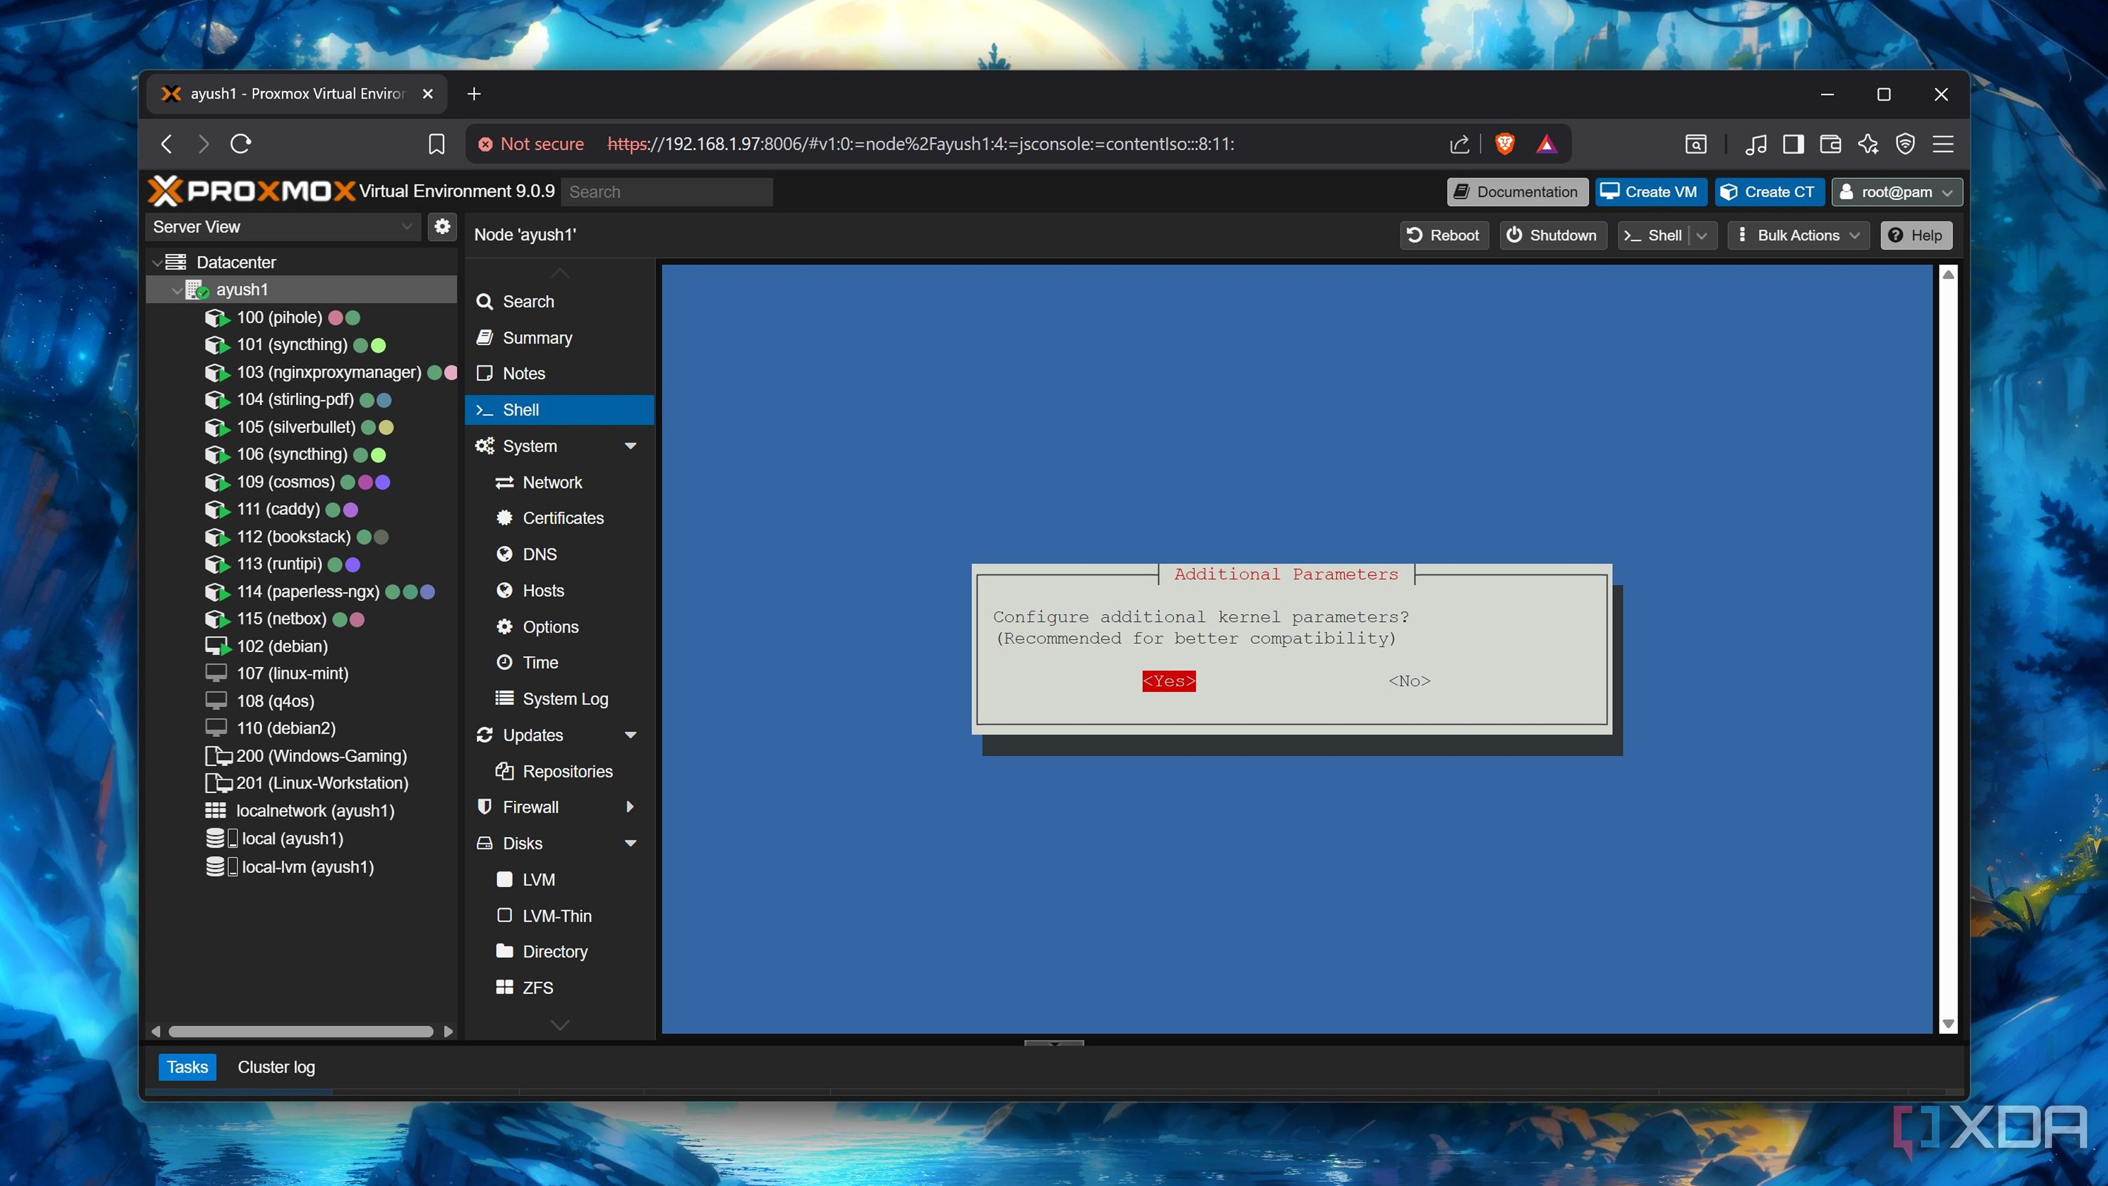Open Brave Leo AI sparkle icon
This screenshot has height=1186, width=2108.
click(1868, 144)
